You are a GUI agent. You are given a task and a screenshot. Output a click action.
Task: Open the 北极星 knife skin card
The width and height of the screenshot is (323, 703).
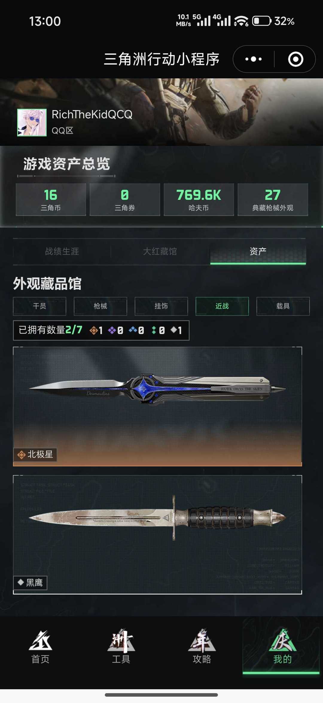tap(157, 406)
